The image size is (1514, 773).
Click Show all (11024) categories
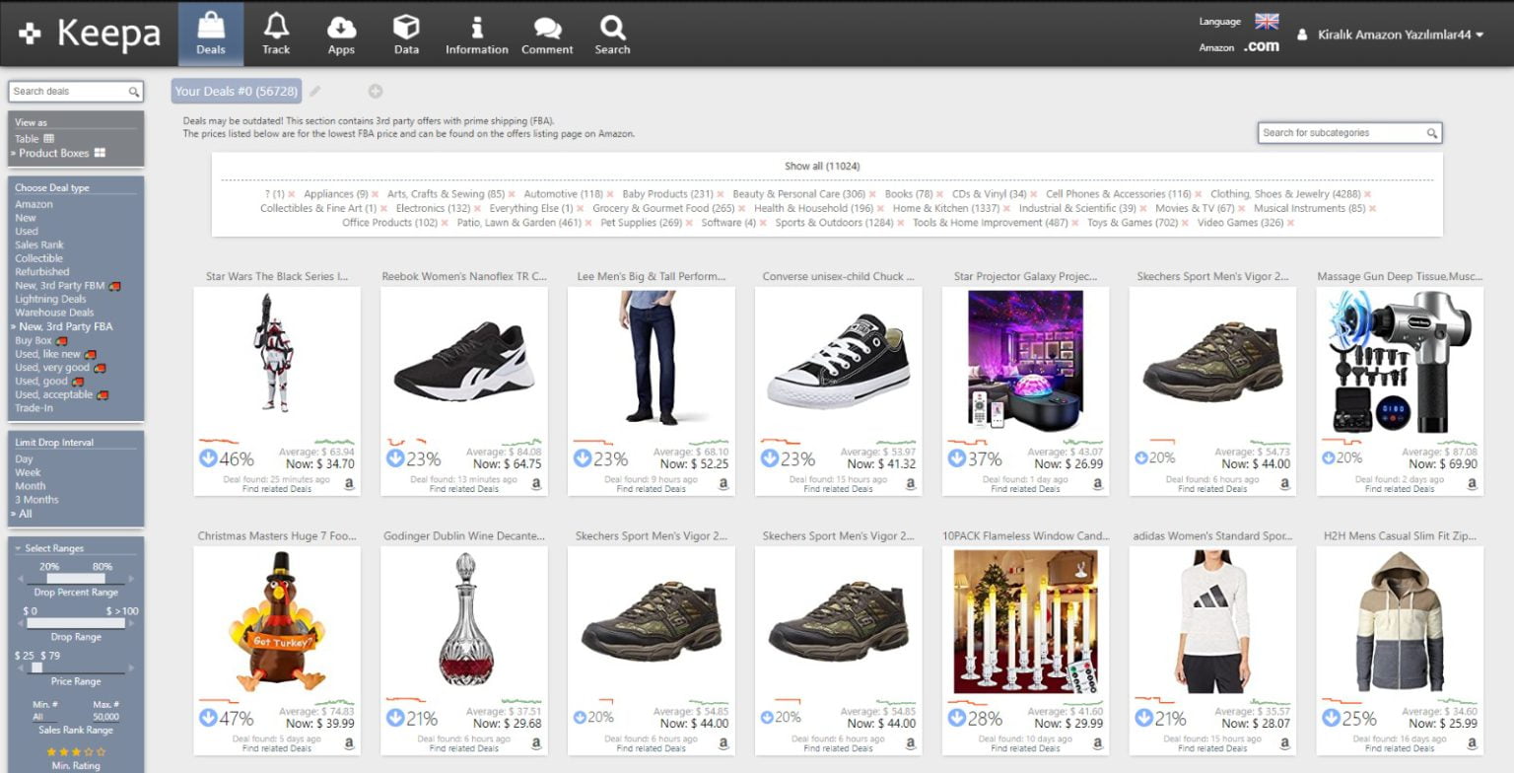point(822,166)
